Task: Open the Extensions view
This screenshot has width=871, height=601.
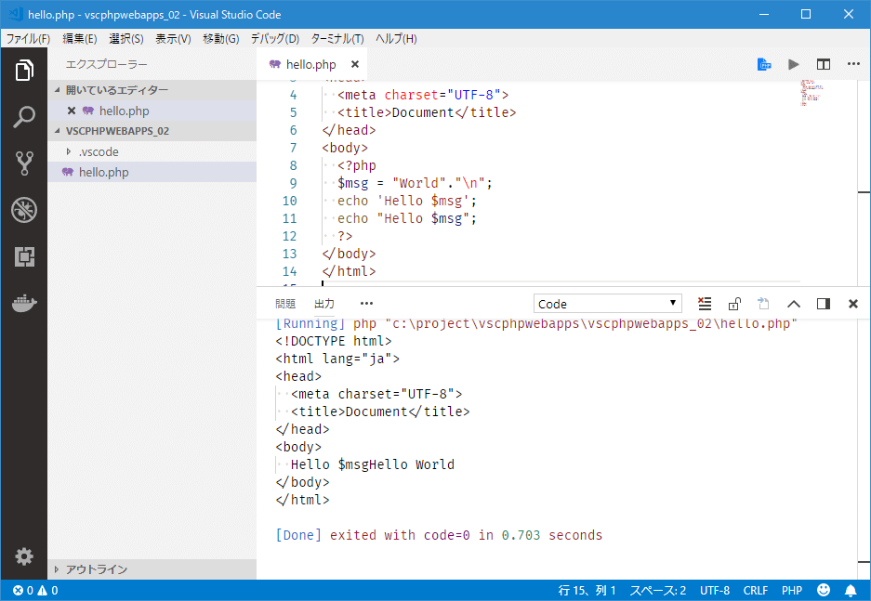Action: (x=23, y=256)
